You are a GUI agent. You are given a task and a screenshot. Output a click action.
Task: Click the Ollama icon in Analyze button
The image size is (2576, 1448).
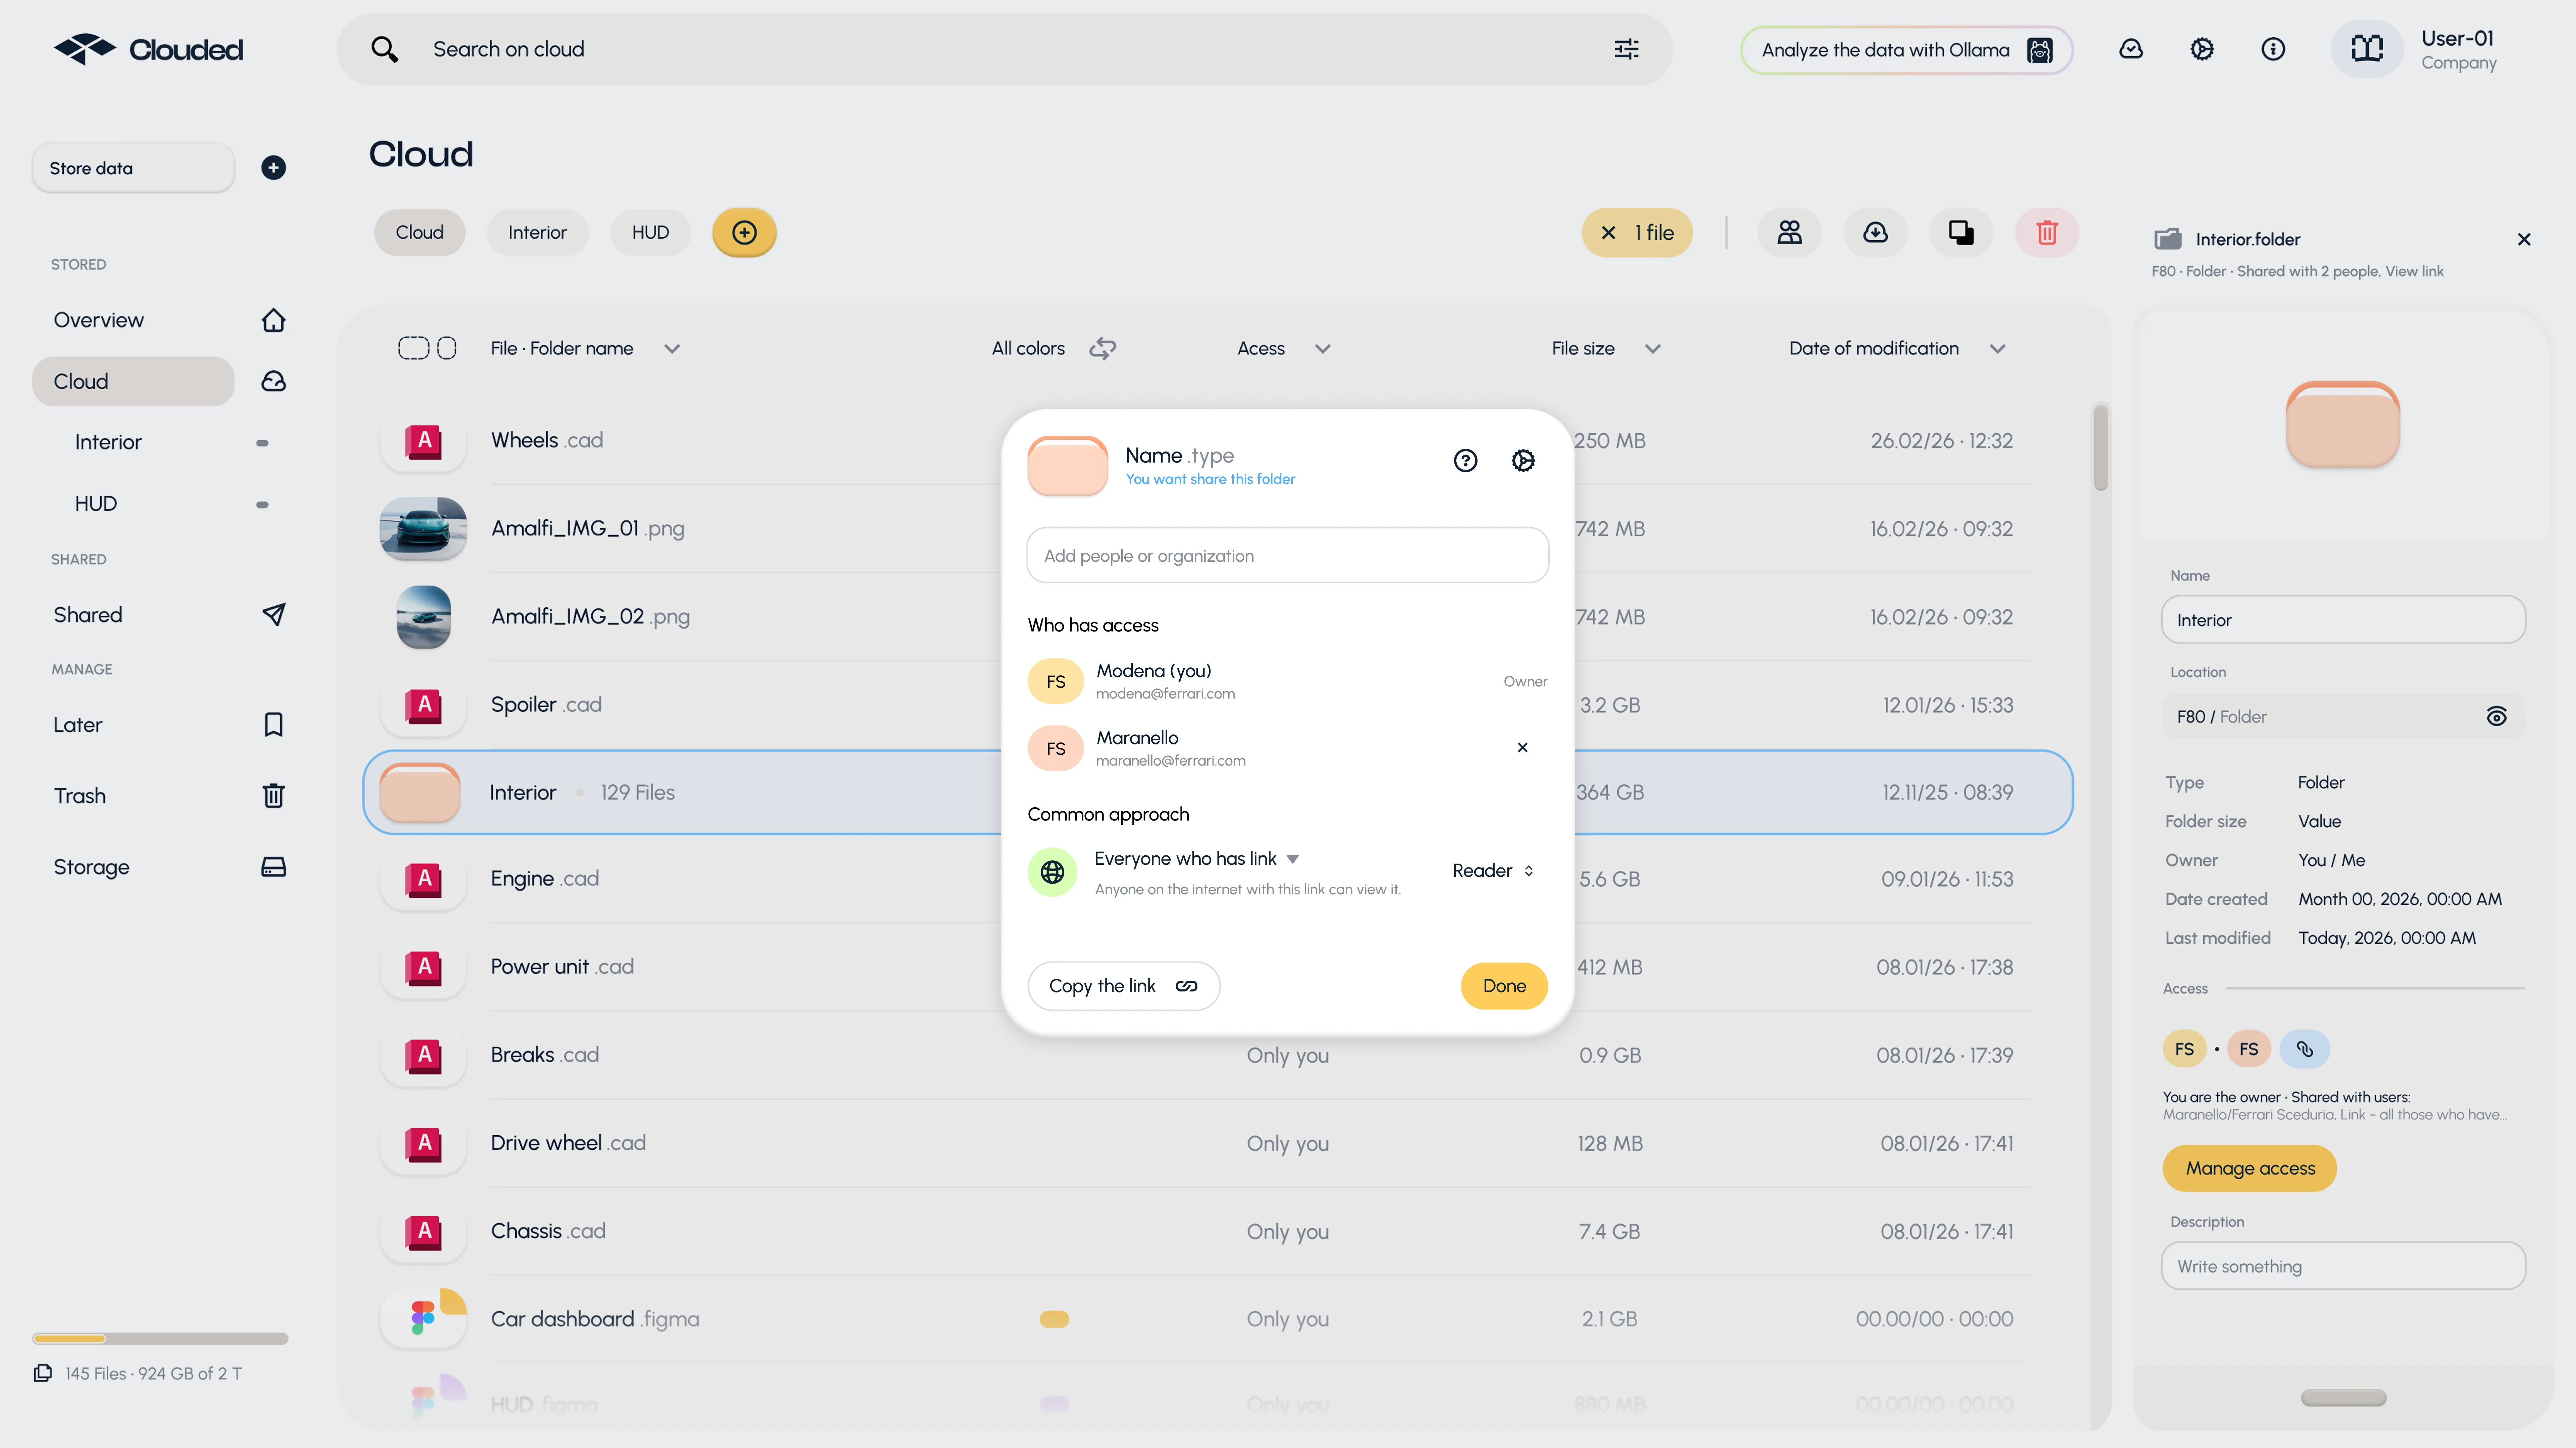tap(2040, 50)
